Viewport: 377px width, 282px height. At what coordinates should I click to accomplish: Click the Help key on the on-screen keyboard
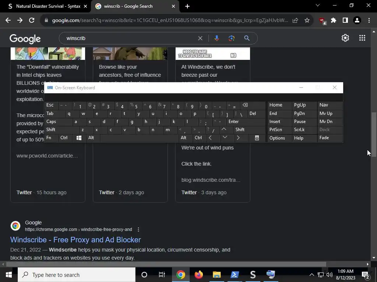pyautogui.click(x=304, y=138)
